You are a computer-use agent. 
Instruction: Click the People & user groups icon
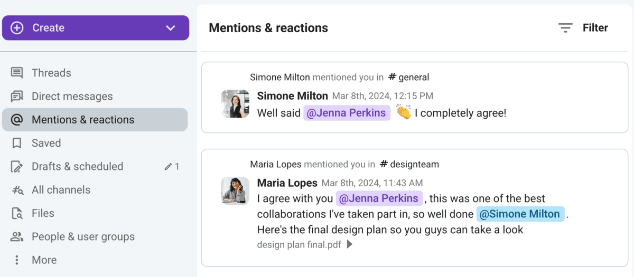17,236
